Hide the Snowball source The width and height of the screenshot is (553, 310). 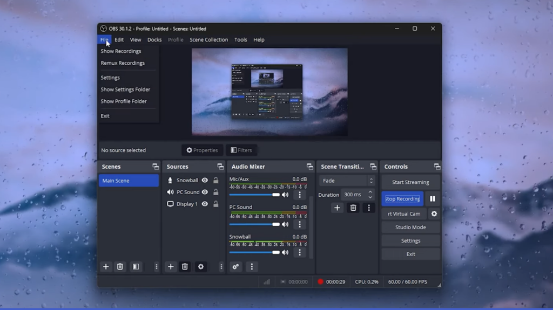[x=205, y=180]
